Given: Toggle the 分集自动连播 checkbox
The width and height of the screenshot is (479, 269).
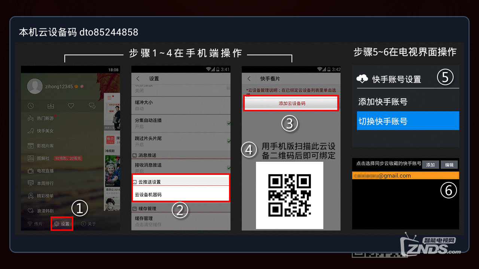Looking at the screenshot, I should (228, 123).
